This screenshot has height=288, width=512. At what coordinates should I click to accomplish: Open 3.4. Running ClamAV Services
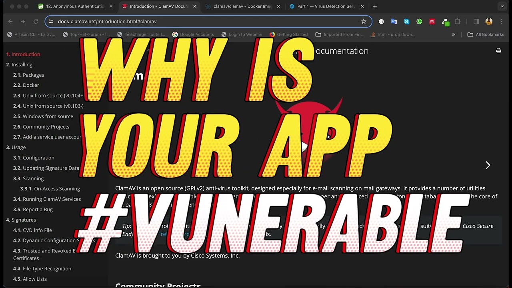tap(47, 199)
